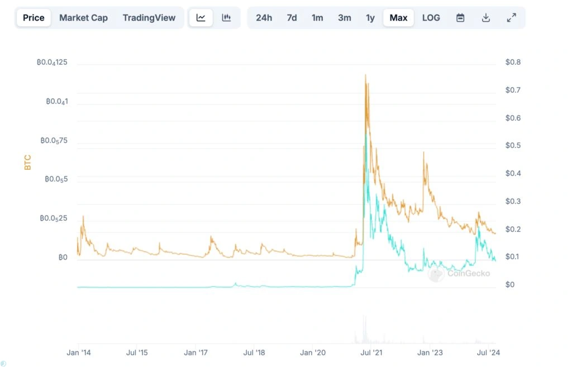Click the July 2021 price peak

pyautogui.click(x=366, y=75)
